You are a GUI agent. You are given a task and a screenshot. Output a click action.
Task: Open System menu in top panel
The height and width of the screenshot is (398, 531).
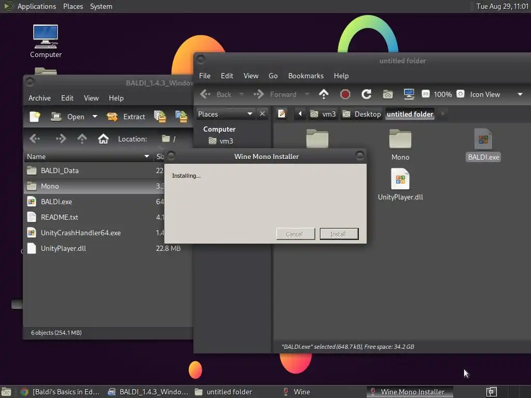(x=101, y=6)
